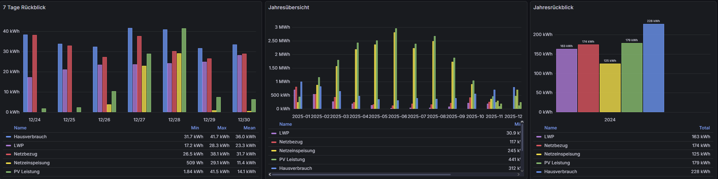718x179 pixels.
Task: Click the scroll-up arrow in Jahresübersicht legend
Action: click(522, 122)
